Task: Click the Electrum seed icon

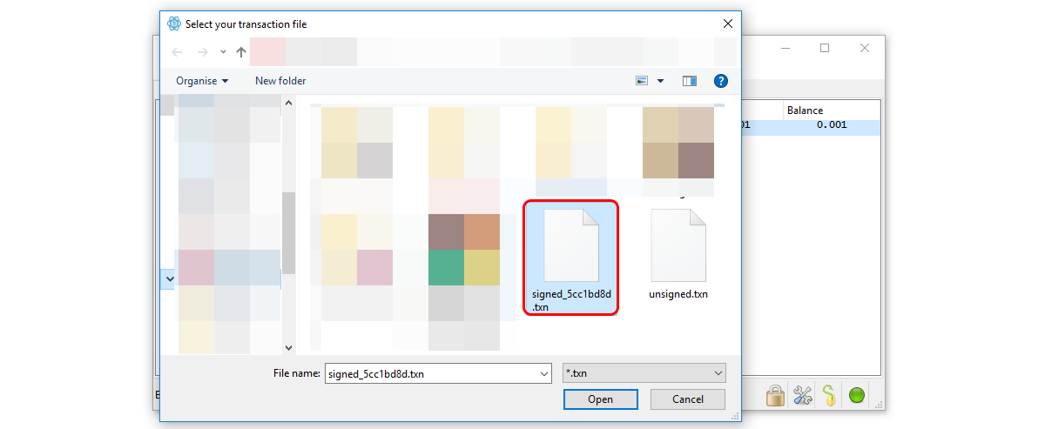Action: click(829, 396)
